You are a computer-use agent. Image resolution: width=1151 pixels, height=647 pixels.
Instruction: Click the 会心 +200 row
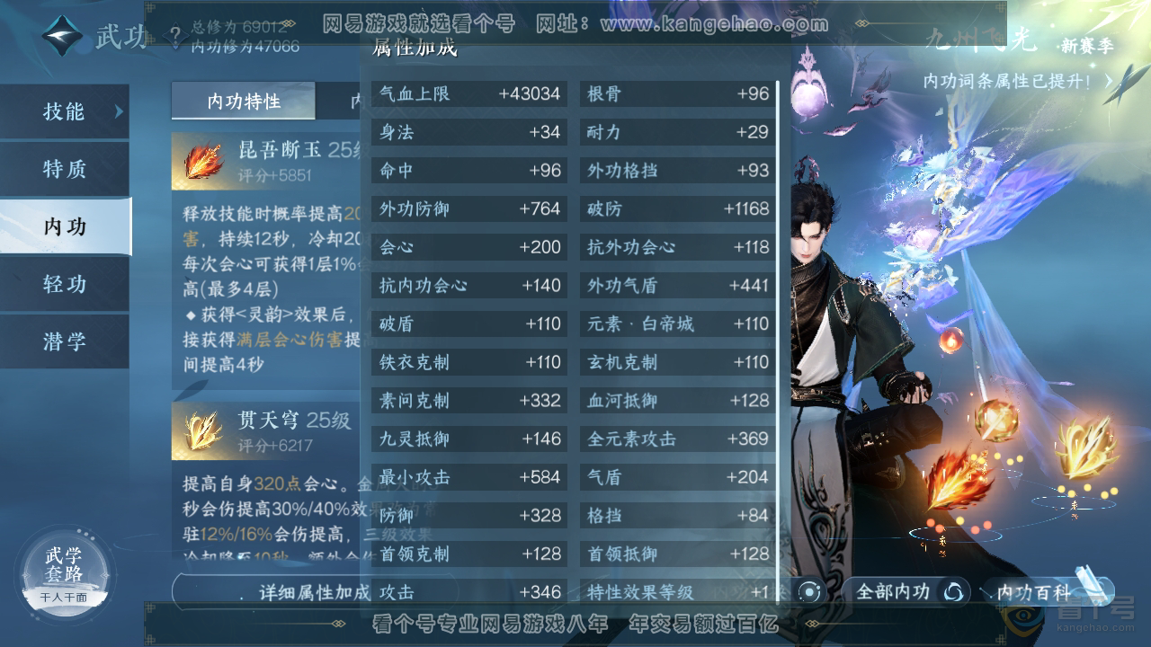coord(469,247)
